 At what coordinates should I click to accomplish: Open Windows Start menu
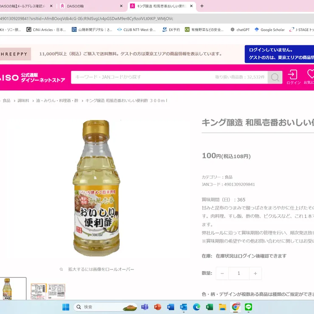tap(66, 307)
